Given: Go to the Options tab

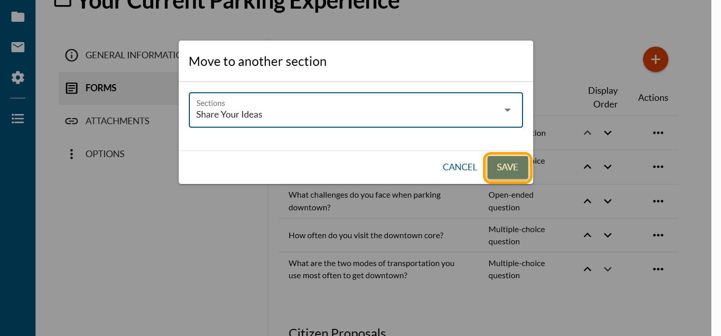Looking at the screenshot, I should [104, 154].
